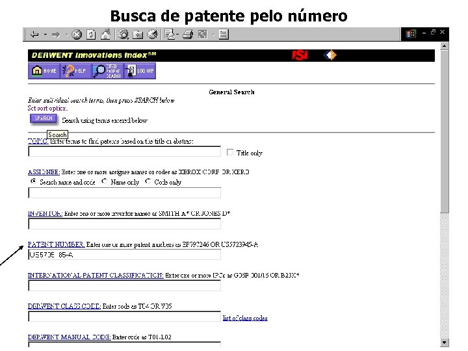Stop page loading with the Stop icon
Screen dimensions: 468x351
click(x=77, y=34)
